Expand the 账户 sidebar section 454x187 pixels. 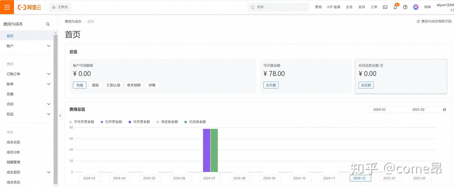(27, 46)
